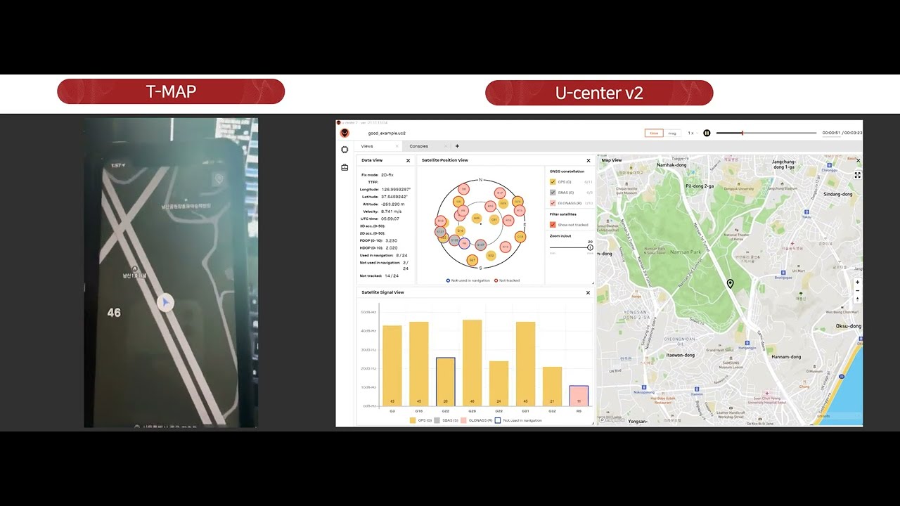
Task: Toggle the SBAS (S) constellation checkbox
Action: [x=553, y=193]
